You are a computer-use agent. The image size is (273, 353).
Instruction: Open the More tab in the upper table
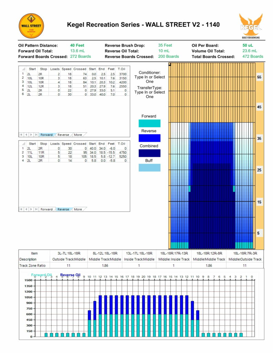click(x=78, y=135)
